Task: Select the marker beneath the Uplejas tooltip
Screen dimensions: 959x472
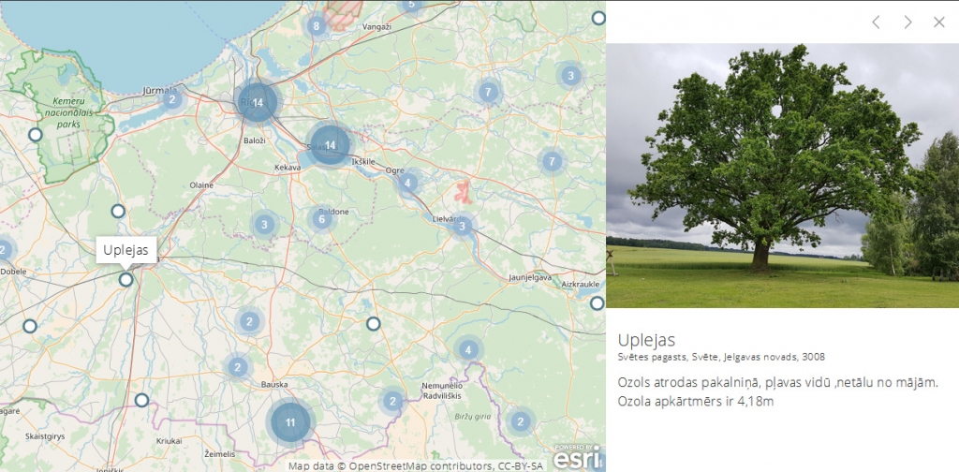Action: tap(125, 279)
